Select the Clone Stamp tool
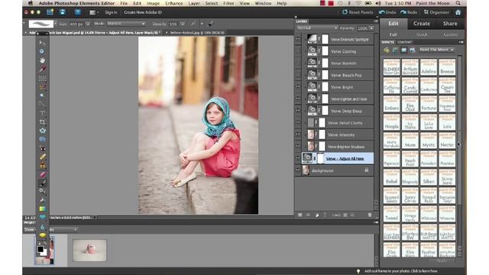Viewport: 489px width, 275px height. 42,166
